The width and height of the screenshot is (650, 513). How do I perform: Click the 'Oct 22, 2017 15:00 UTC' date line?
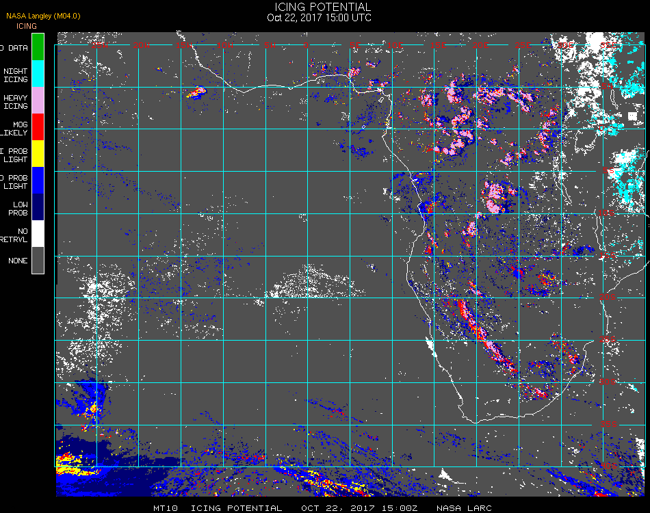pyautogui.click(x=319, y=18)
